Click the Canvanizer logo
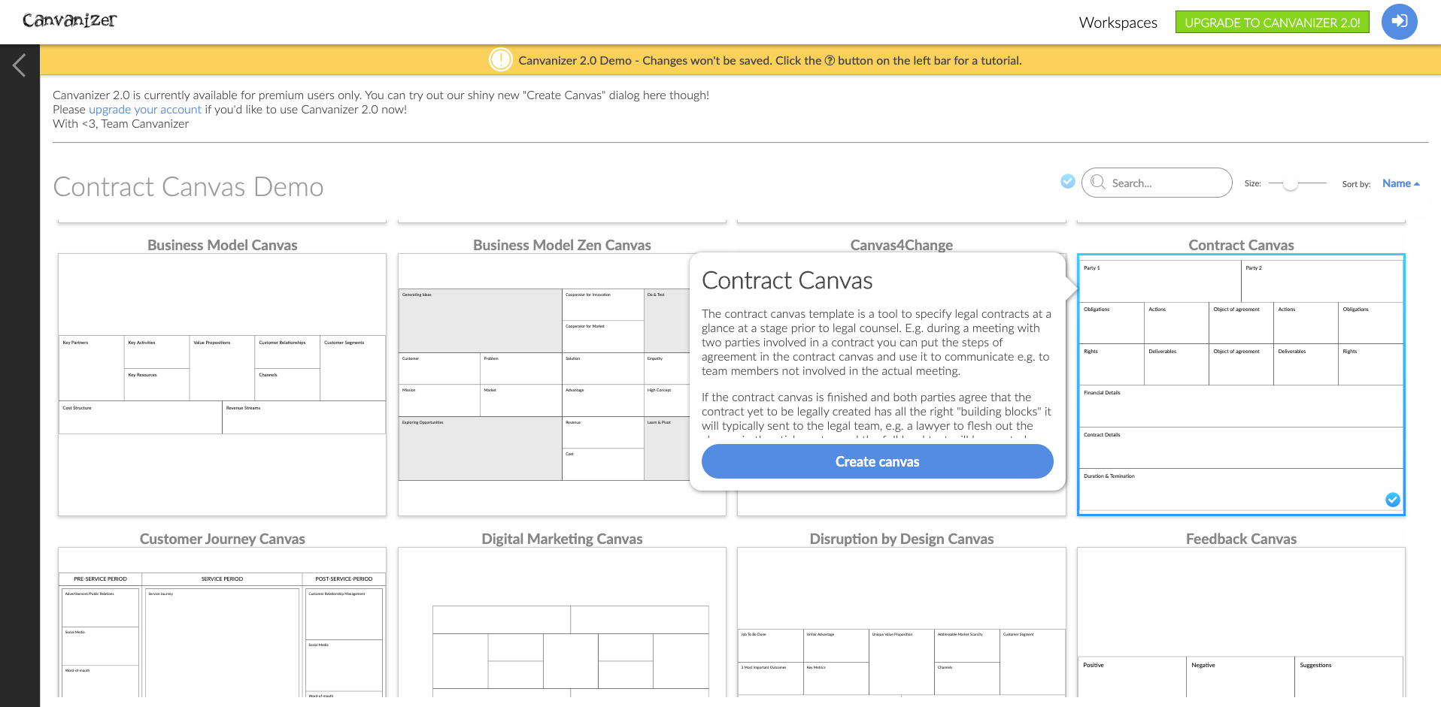 69,20
